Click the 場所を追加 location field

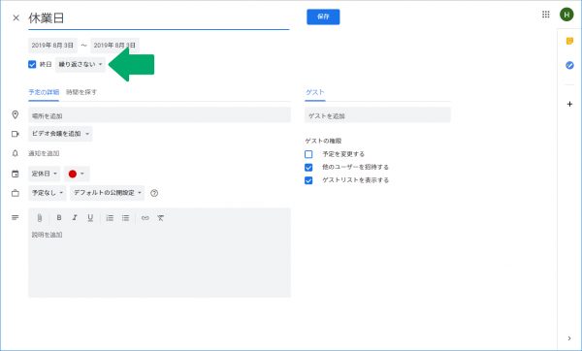[x=159, y=115]
